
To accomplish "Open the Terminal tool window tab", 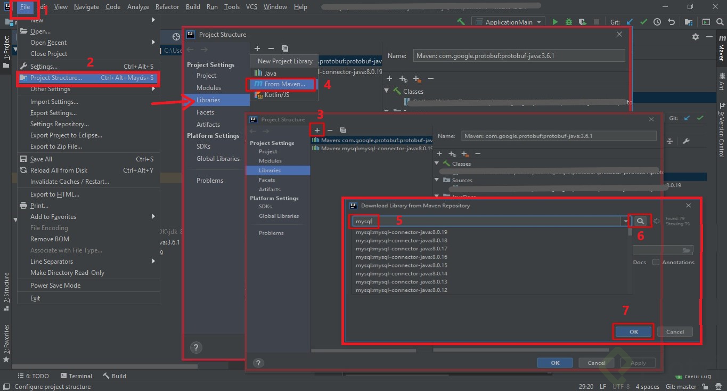I will [x=76, y=376].
